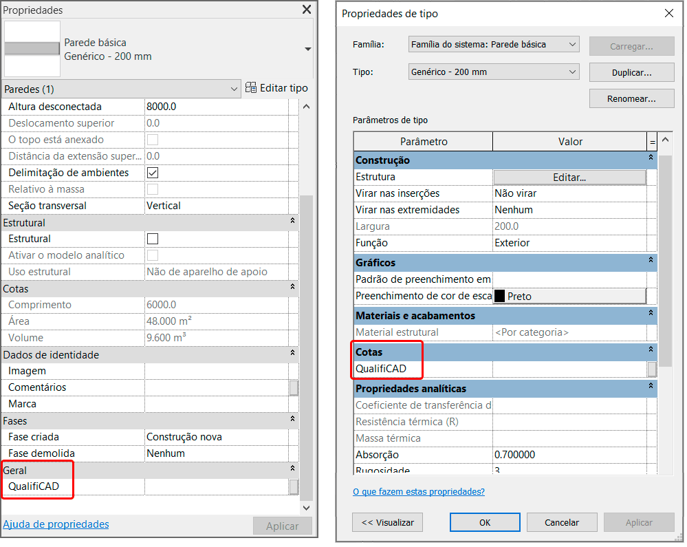Click small button beside QualifiCAD in Geral
The image size is (687, 547).
[294, 486]
